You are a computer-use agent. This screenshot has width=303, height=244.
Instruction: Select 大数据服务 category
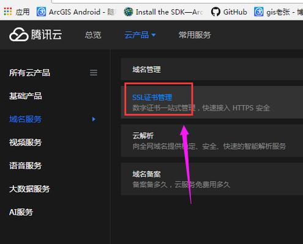click(29, 189)
